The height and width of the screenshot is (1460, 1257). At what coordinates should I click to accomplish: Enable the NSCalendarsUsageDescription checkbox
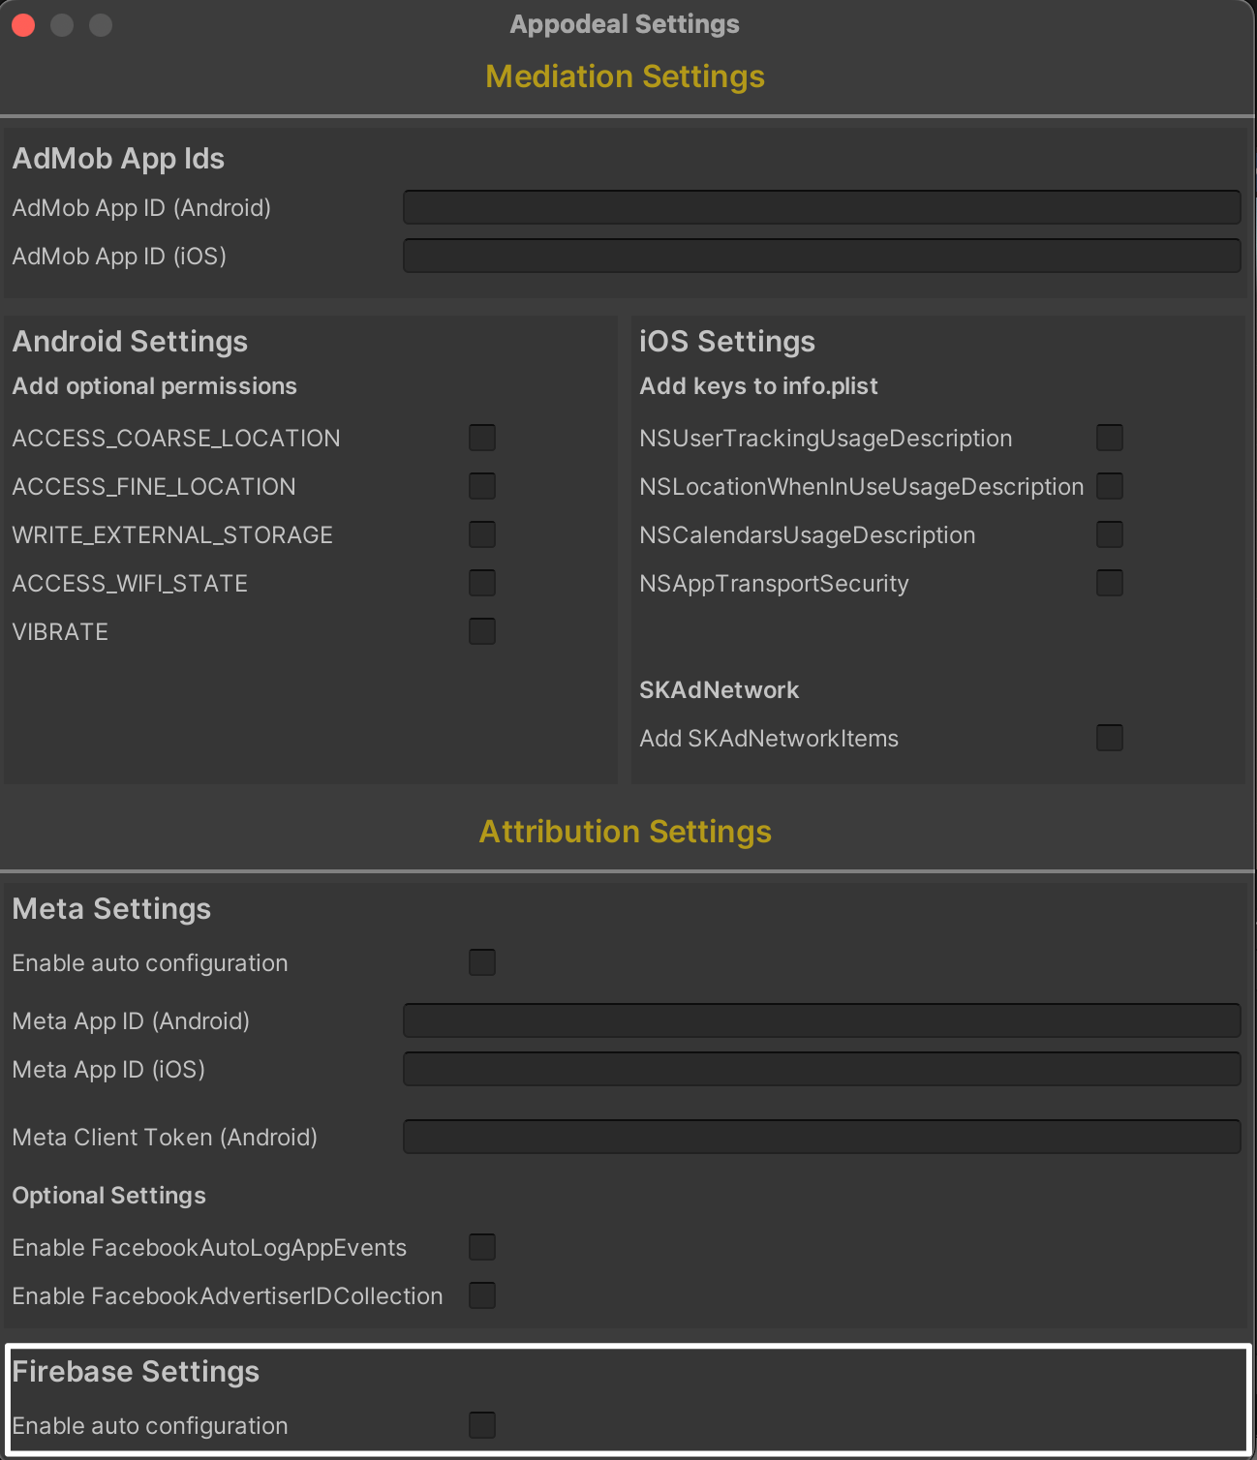[x=1110, y=534]
